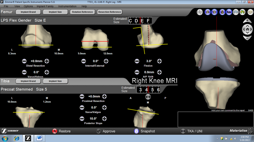Screen dimensions: 254x142
Task: Open the Instrumentation menu
Action: pyautogui.click(x=67, y=6)
